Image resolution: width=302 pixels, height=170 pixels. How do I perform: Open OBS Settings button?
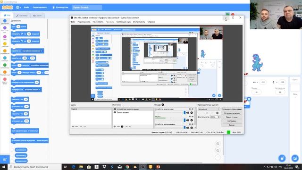click(232, 121)
